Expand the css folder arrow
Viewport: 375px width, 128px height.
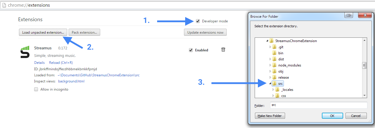click(x=273, y=95)
